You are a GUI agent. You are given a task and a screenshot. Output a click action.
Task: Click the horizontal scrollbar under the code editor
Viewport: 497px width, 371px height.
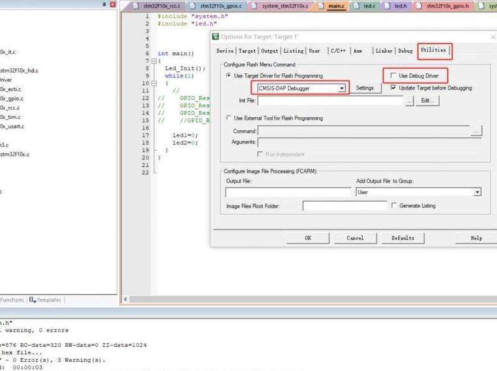point(312,299)
